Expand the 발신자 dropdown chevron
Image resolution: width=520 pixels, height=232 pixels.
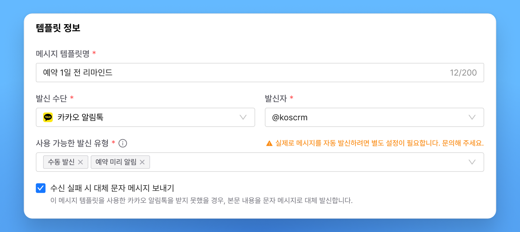472,117
